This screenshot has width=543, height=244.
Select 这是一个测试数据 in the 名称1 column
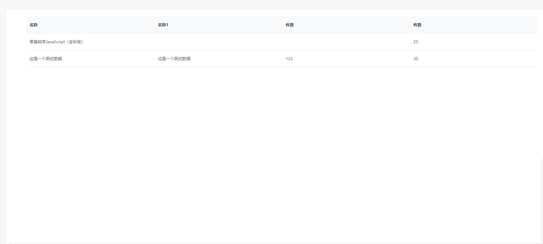174,59
